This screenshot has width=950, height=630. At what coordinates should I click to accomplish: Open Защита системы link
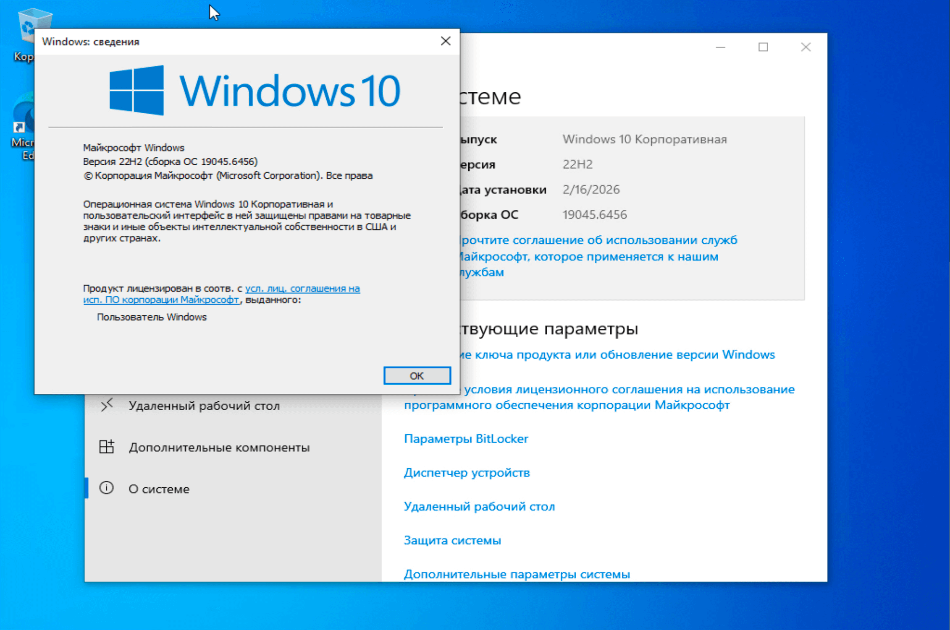click(452, 540)
